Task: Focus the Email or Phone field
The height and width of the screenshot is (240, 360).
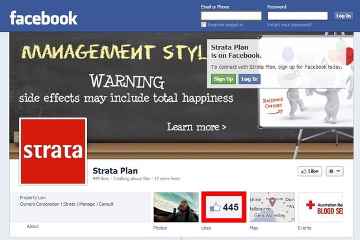Action: pyautogui.click(x=231, y=16)
